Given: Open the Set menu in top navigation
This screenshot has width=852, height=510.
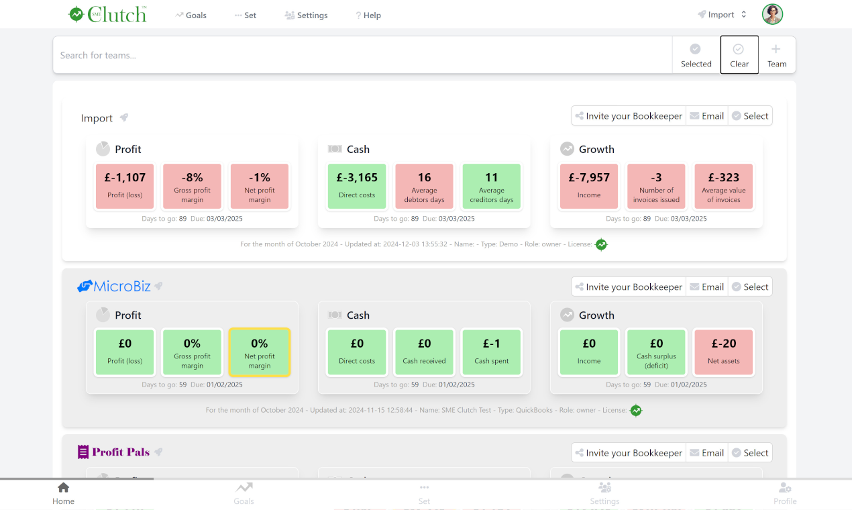Looking at the screenshot, I should (x=246, y=15).
